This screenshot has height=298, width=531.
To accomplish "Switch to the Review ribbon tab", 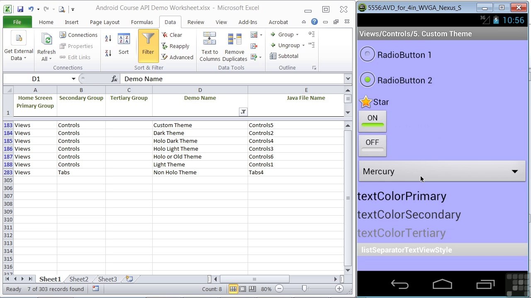I will 195,22.
